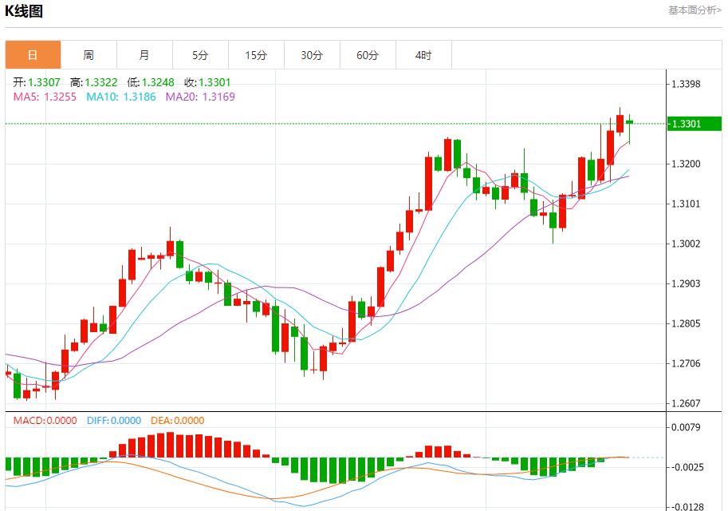Screen dimensions: 728x511
Task: Click the DIFF:0.0000 label
Action: click(112, 421)
